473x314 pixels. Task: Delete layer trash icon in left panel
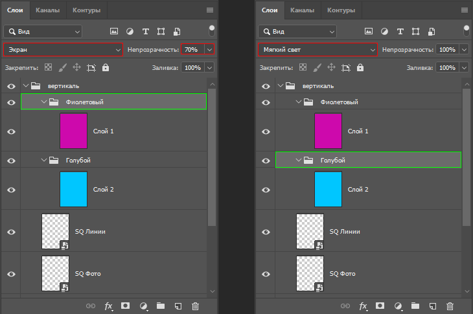(x=195, y=306)
